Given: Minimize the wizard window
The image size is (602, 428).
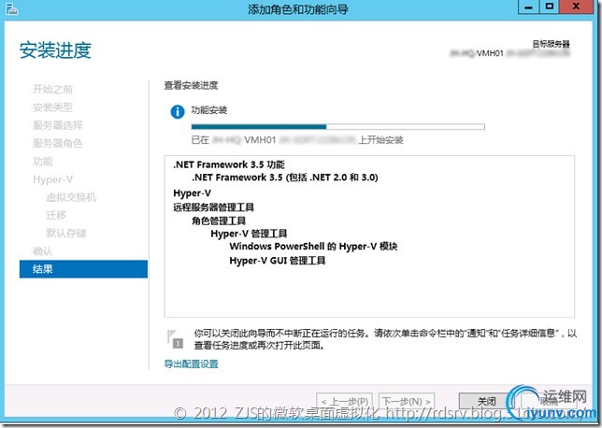Looking at the screenshot, I should (x=529, y=7).
